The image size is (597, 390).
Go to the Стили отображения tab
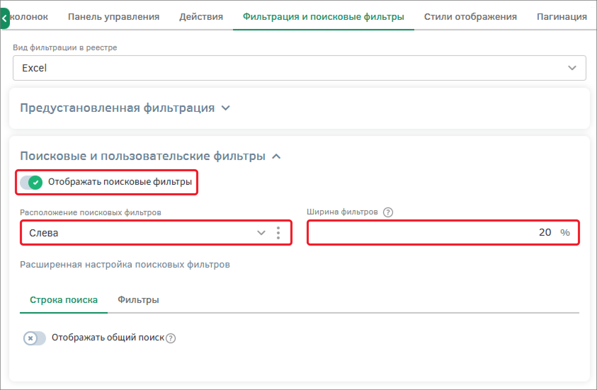[470, 17]
